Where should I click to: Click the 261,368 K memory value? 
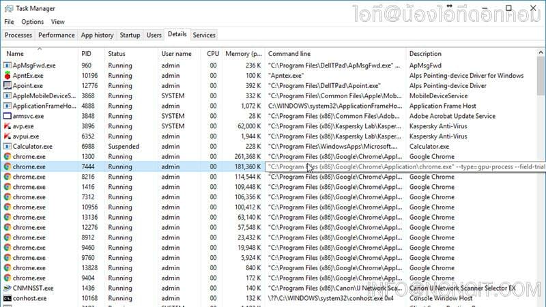[248, 157]
